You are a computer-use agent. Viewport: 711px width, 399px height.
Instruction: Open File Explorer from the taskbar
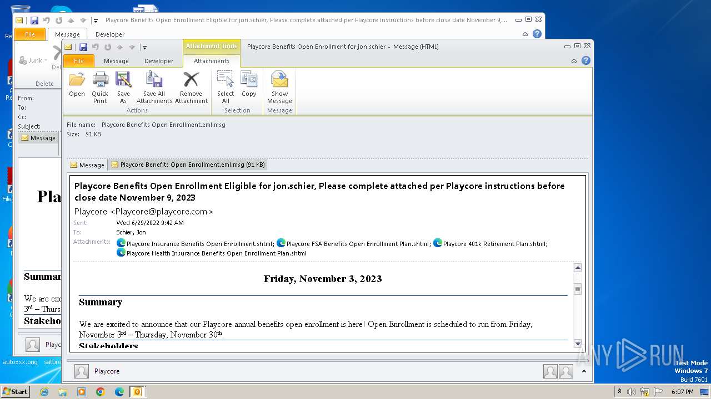[x=63, y=392]
